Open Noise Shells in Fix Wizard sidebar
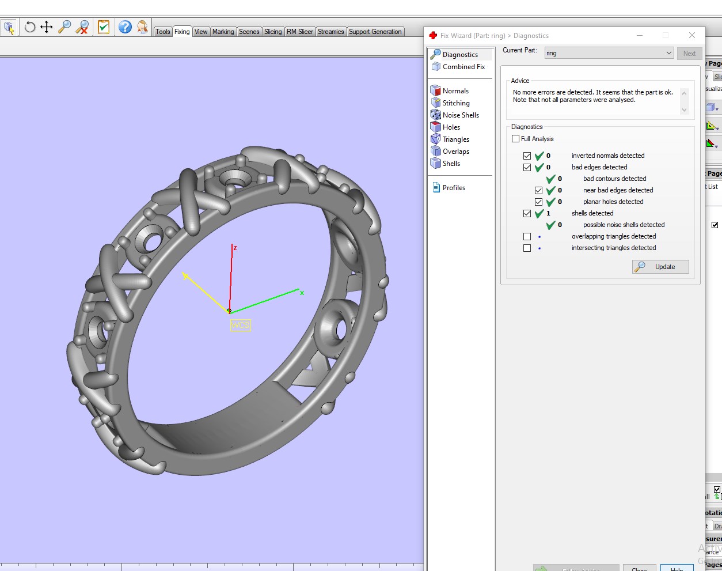The image size is (722, 571). point(460,115)
